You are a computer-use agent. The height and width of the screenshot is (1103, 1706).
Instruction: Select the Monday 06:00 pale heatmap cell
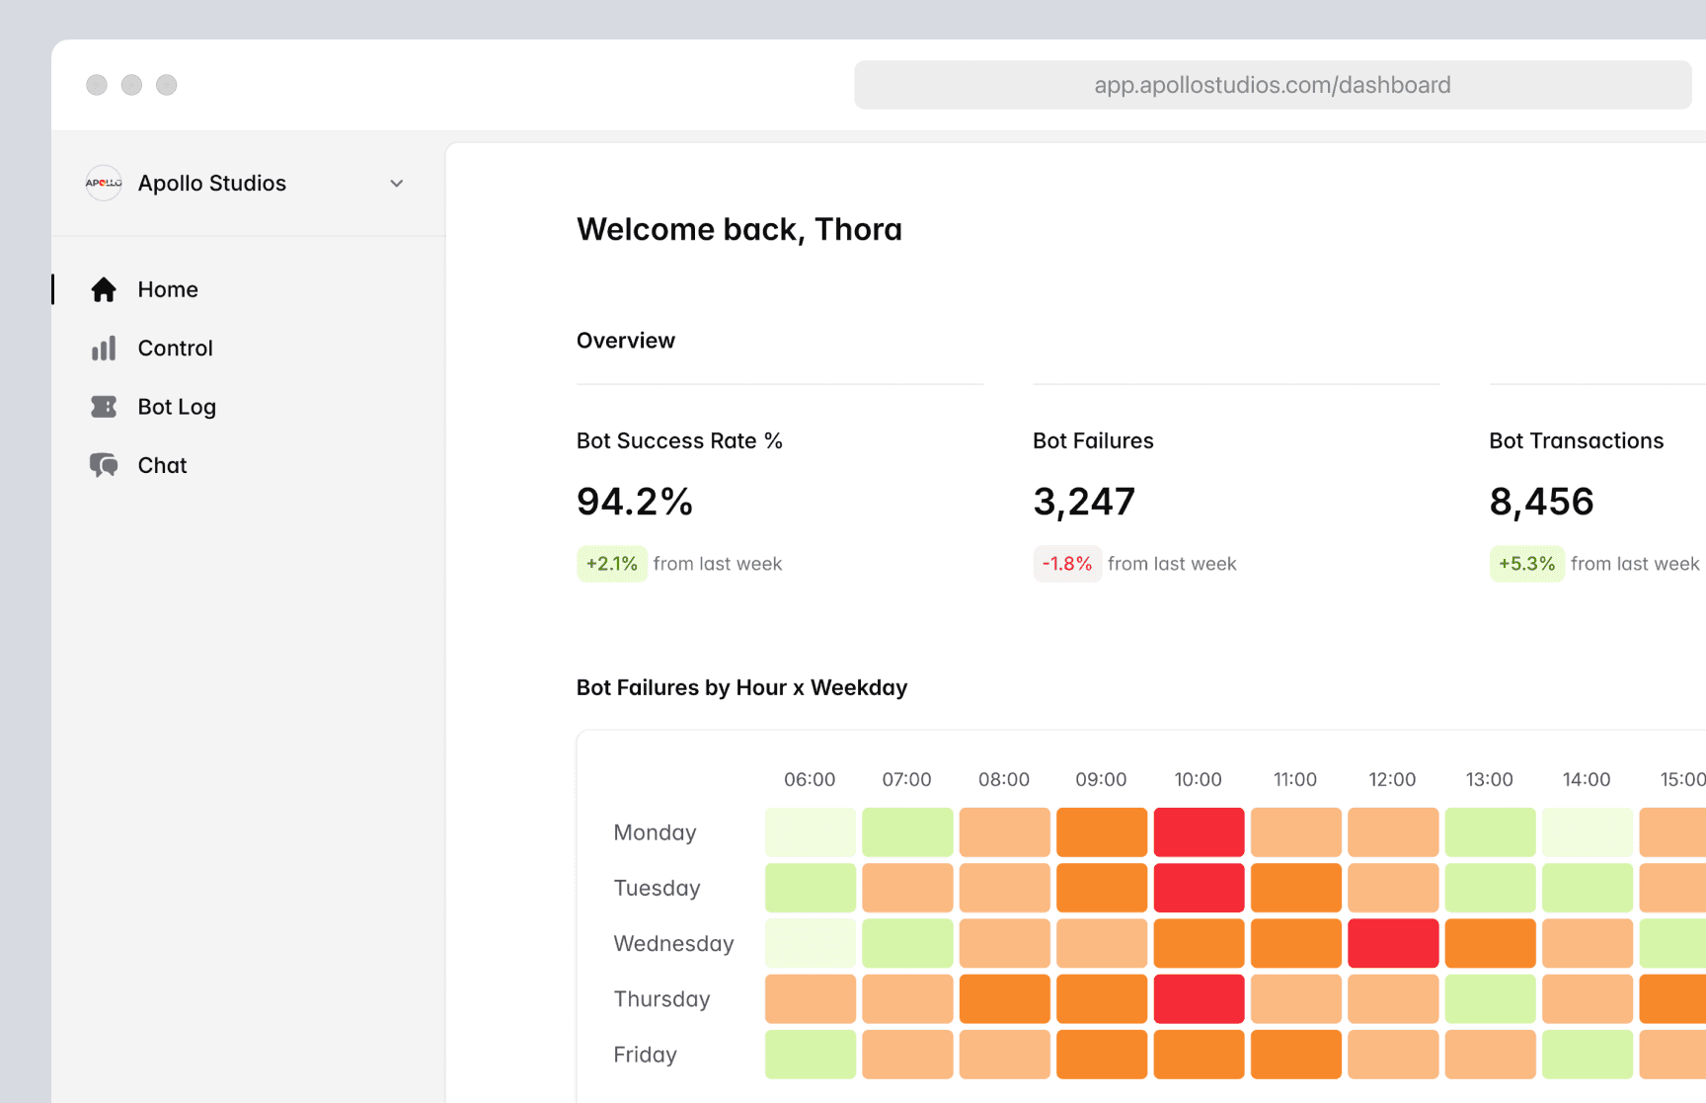click(811, 832)
